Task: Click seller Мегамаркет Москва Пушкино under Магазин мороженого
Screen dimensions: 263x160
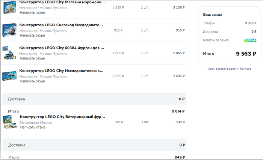Action: coord(43,8)
